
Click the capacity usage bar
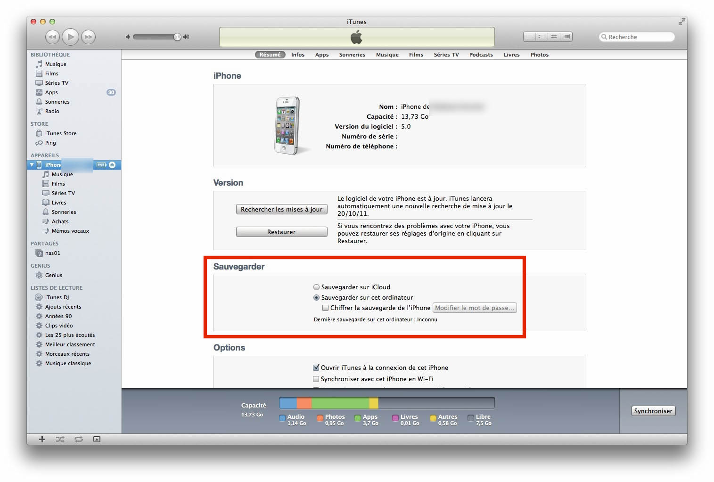(387, 403)
